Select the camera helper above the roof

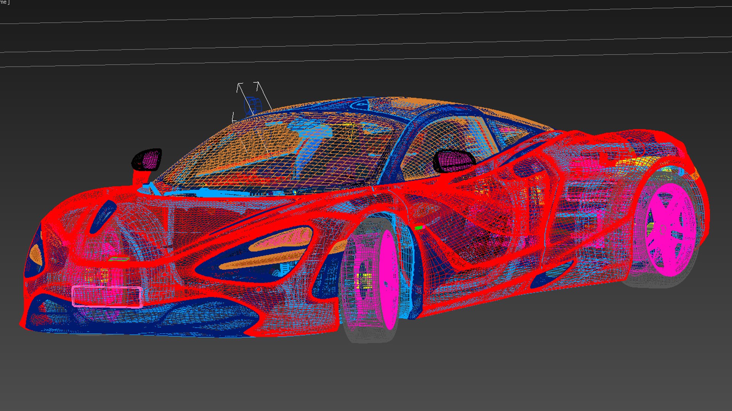click(x=253, y=106)
